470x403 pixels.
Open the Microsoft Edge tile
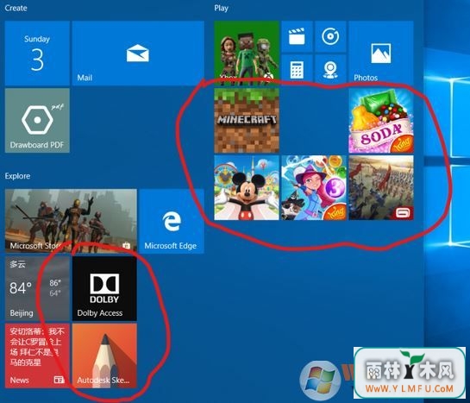(172, 221)
